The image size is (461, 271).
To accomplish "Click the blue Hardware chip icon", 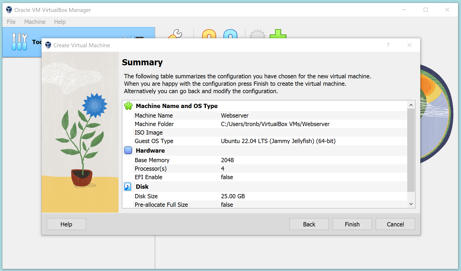I will (x=128, y=150).
